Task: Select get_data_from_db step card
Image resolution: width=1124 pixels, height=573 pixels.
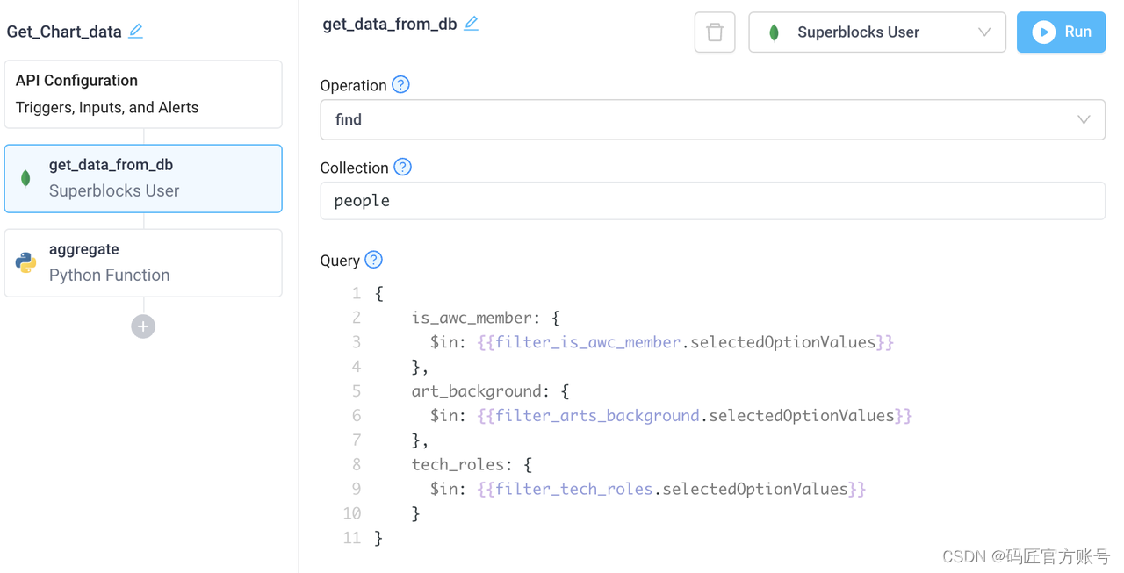Action: tap(143, 178)
